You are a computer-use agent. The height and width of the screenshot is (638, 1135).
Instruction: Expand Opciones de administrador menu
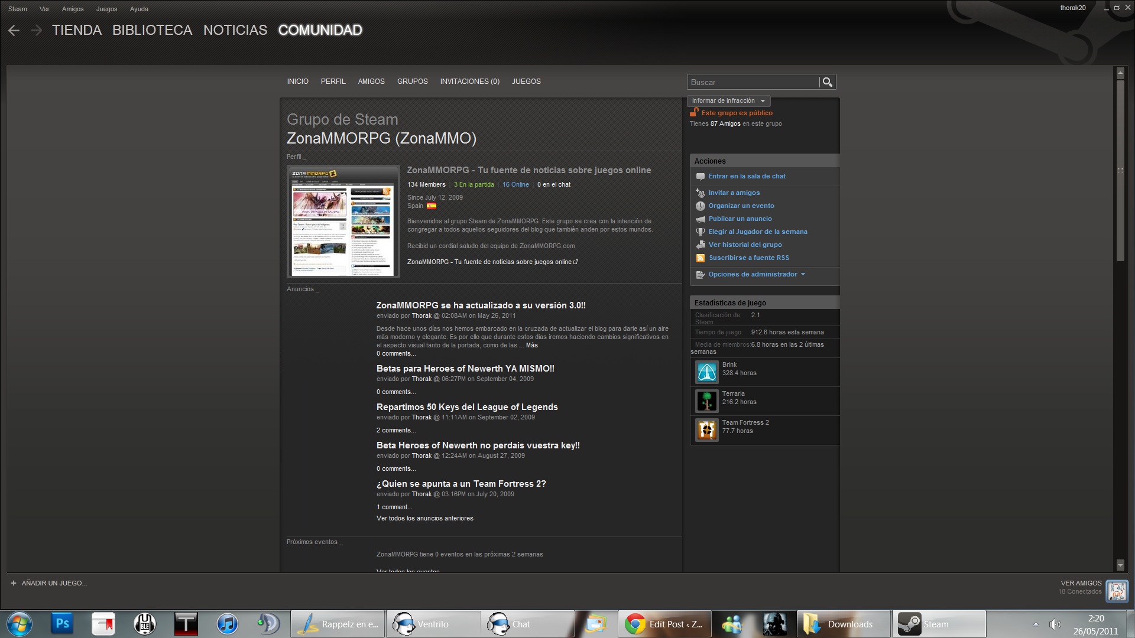pyautogui.click(x=756, y=275)
